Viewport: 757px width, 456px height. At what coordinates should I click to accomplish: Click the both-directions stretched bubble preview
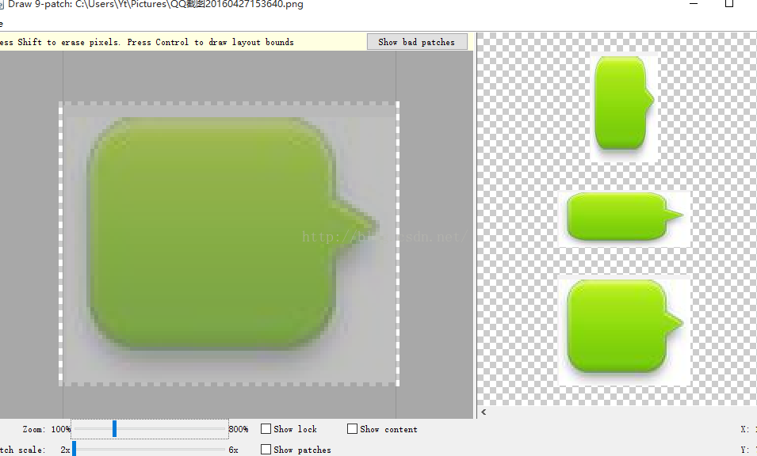625,330
